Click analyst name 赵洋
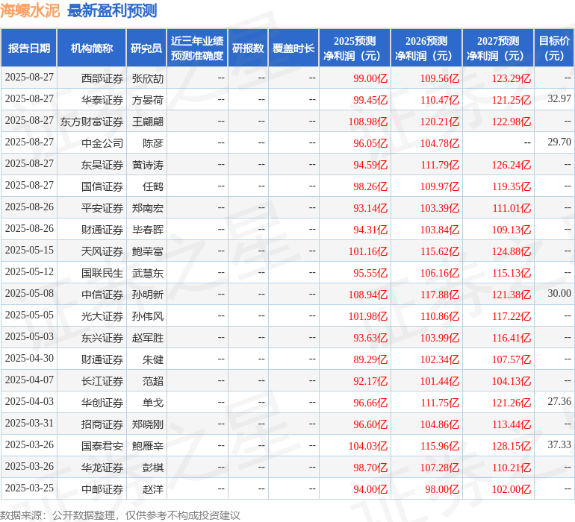The height and width of the screenshot is (522, 575). click(153, 489)
